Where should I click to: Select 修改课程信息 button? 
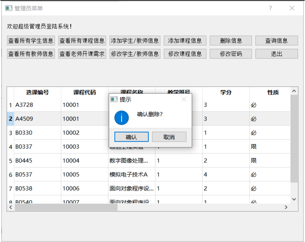[x=185, y=54]
